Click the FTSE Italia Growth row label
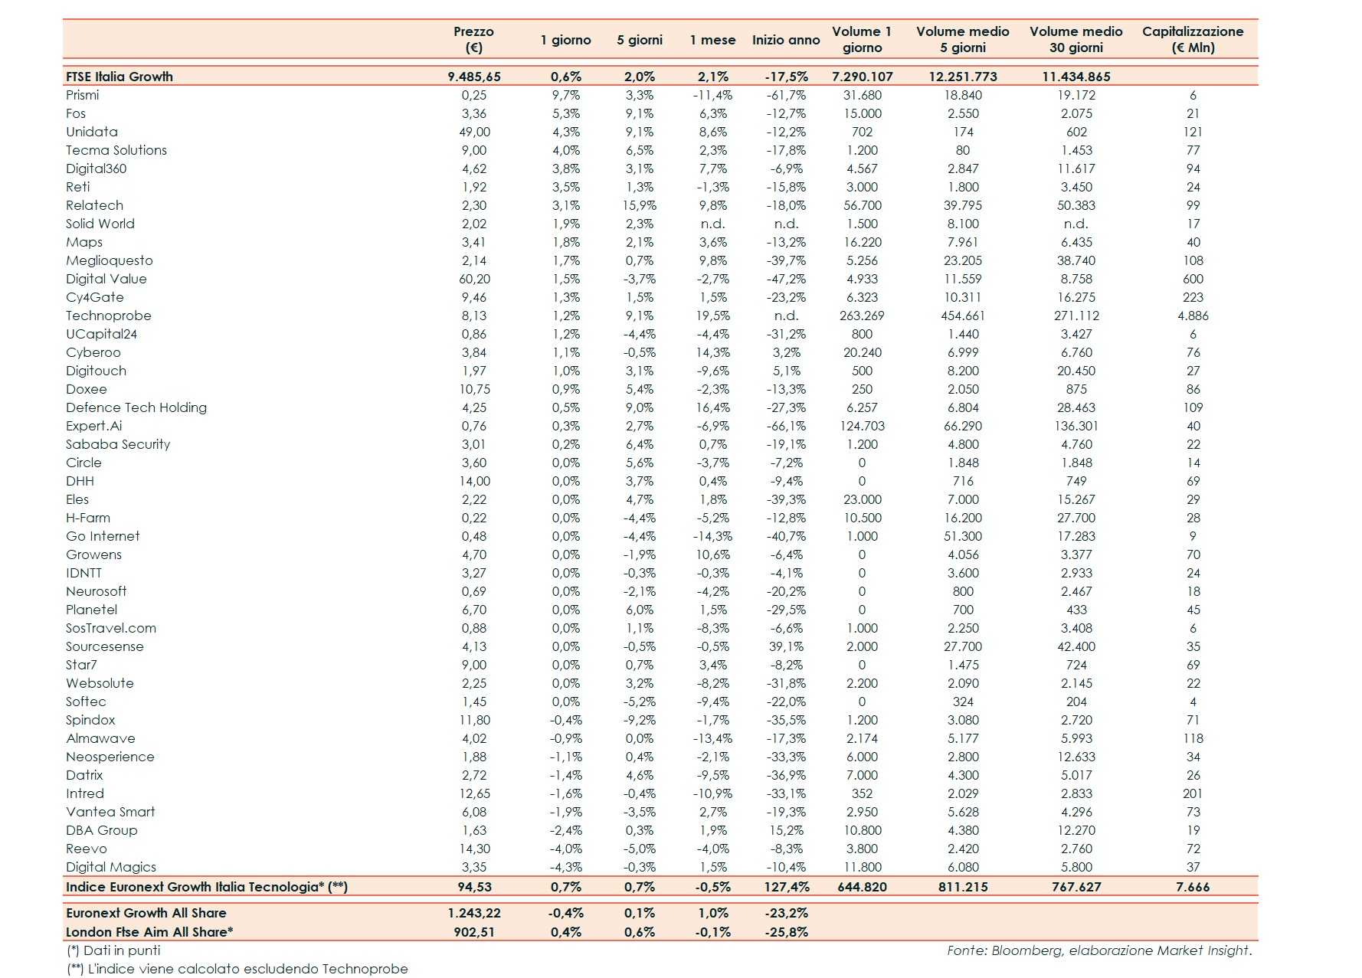1362x978 pixels. click(x=120, y=77)
